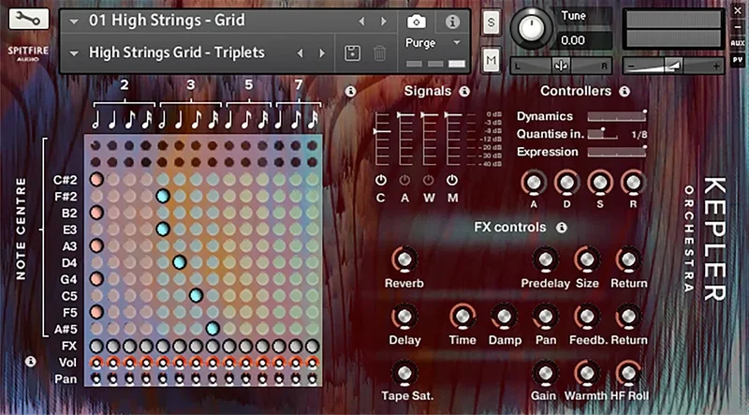
Task: Click the info icon beside the Vol row
Action: [30, 362]
